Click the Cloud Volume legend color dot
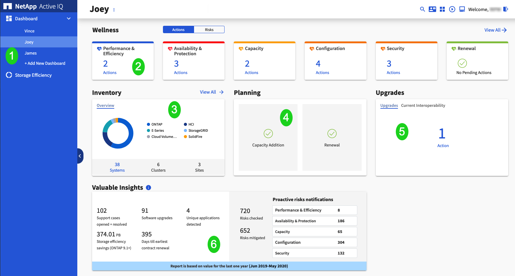Image resolution: width=515 pixels, height=276 pixels. [148, 137]
